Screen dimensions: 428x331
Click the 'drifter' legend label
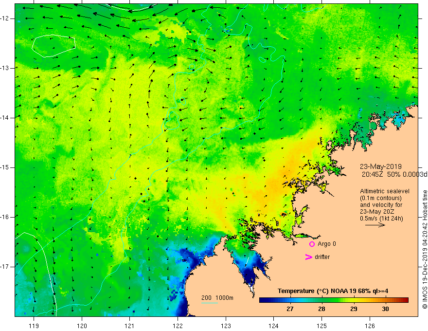coord(322,257)
